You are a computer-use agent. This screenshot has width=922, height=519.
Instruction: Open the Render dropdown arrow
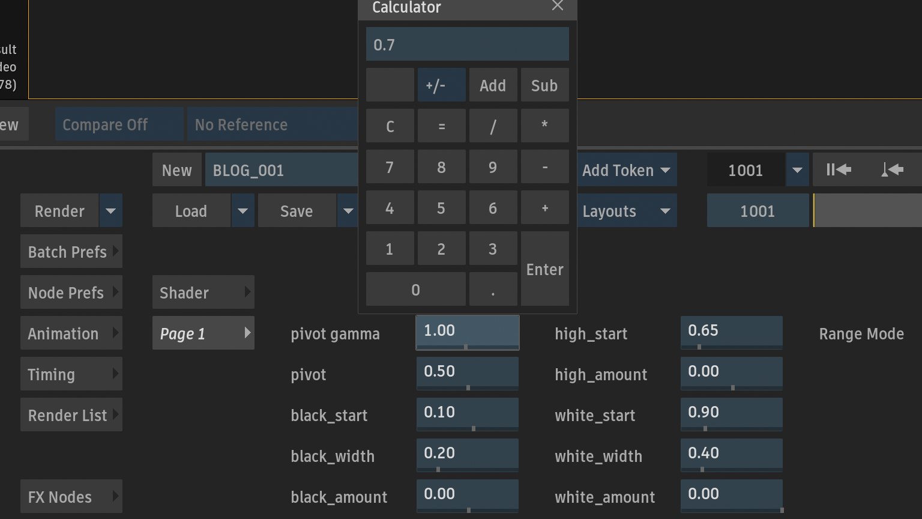[x=111, y=210]
